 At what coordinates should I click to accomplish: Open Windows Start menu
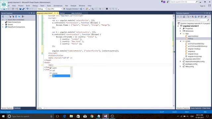pos(3,116)
